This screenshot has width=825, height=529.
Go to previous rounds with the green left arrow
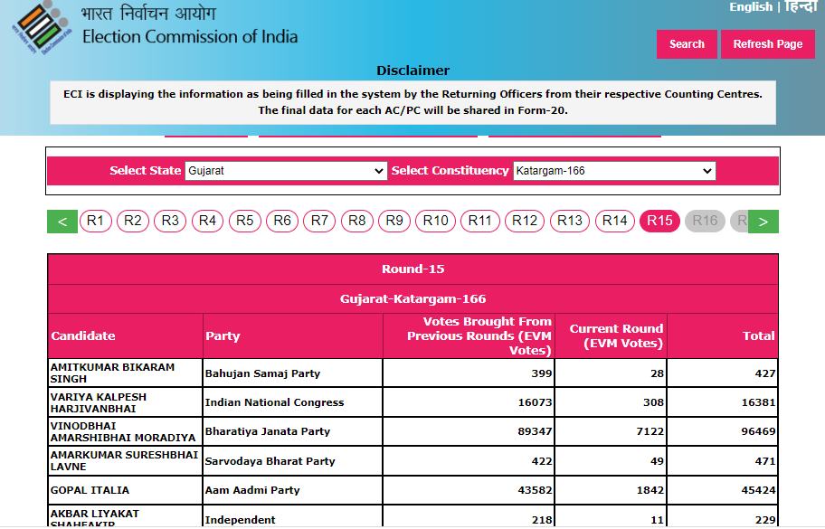click(62, 222)
